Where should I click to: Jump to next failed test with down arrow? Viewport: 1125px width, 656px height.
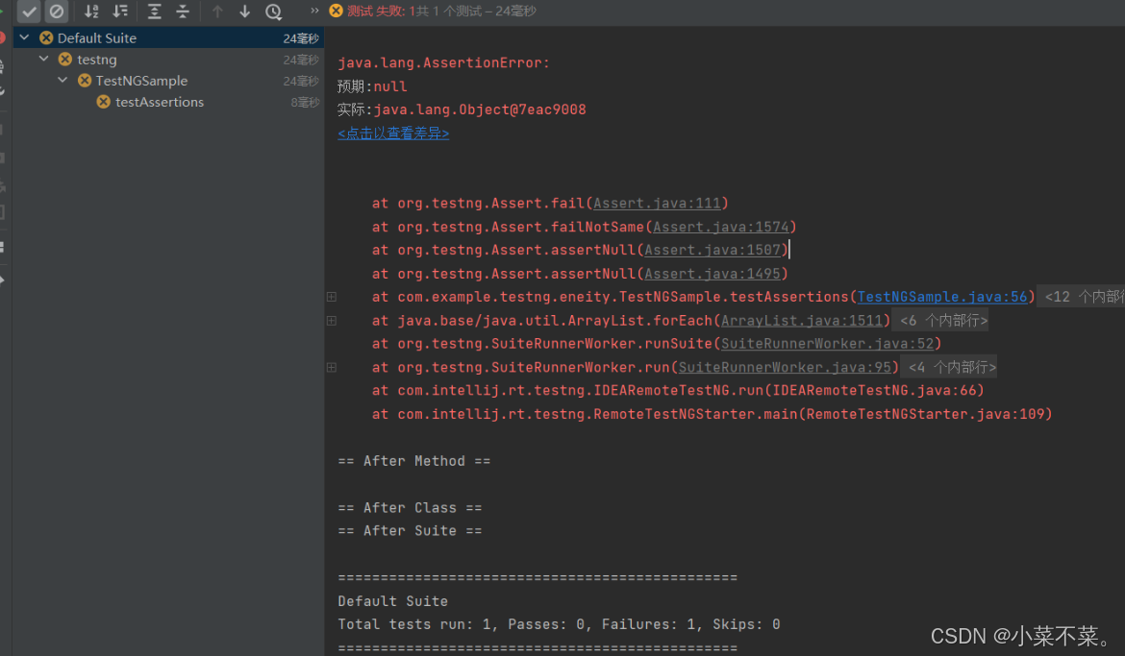coord(244,12)
